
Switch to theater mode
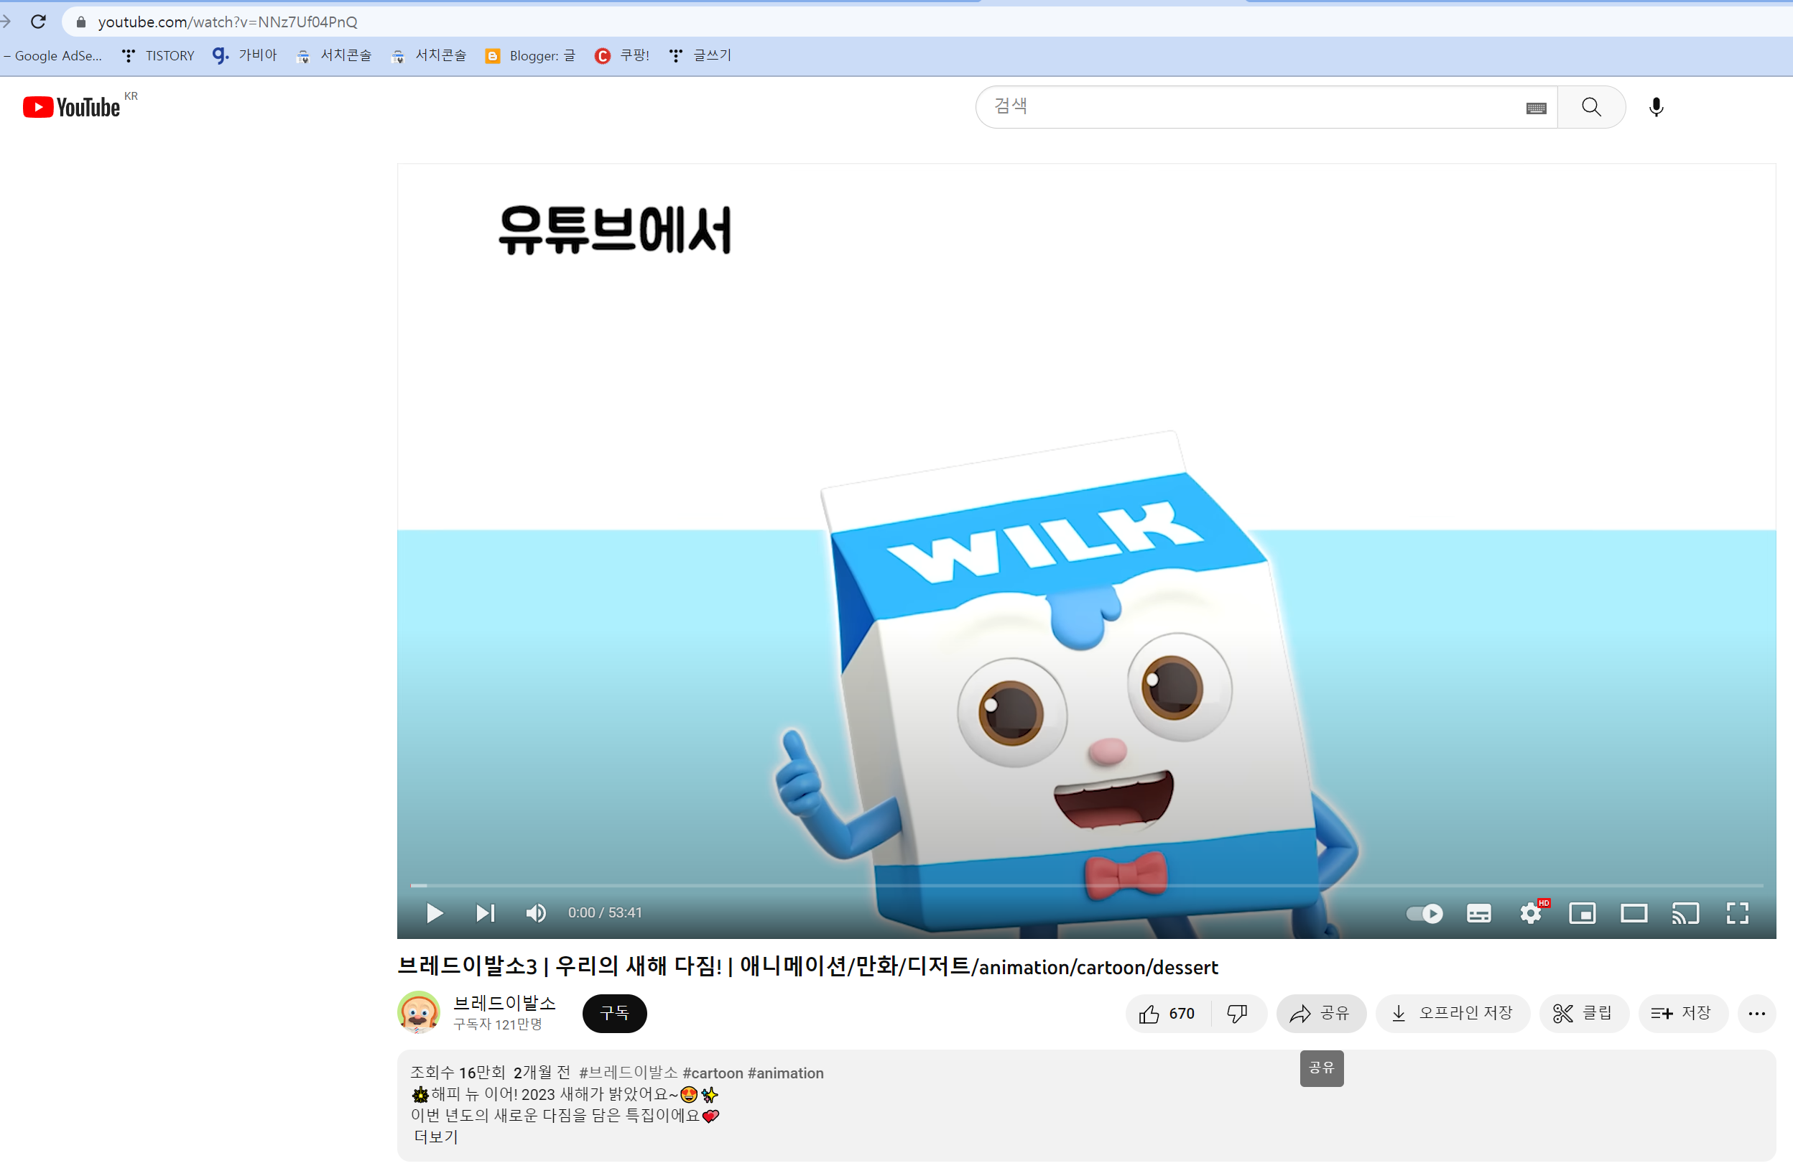point(1634,914)
